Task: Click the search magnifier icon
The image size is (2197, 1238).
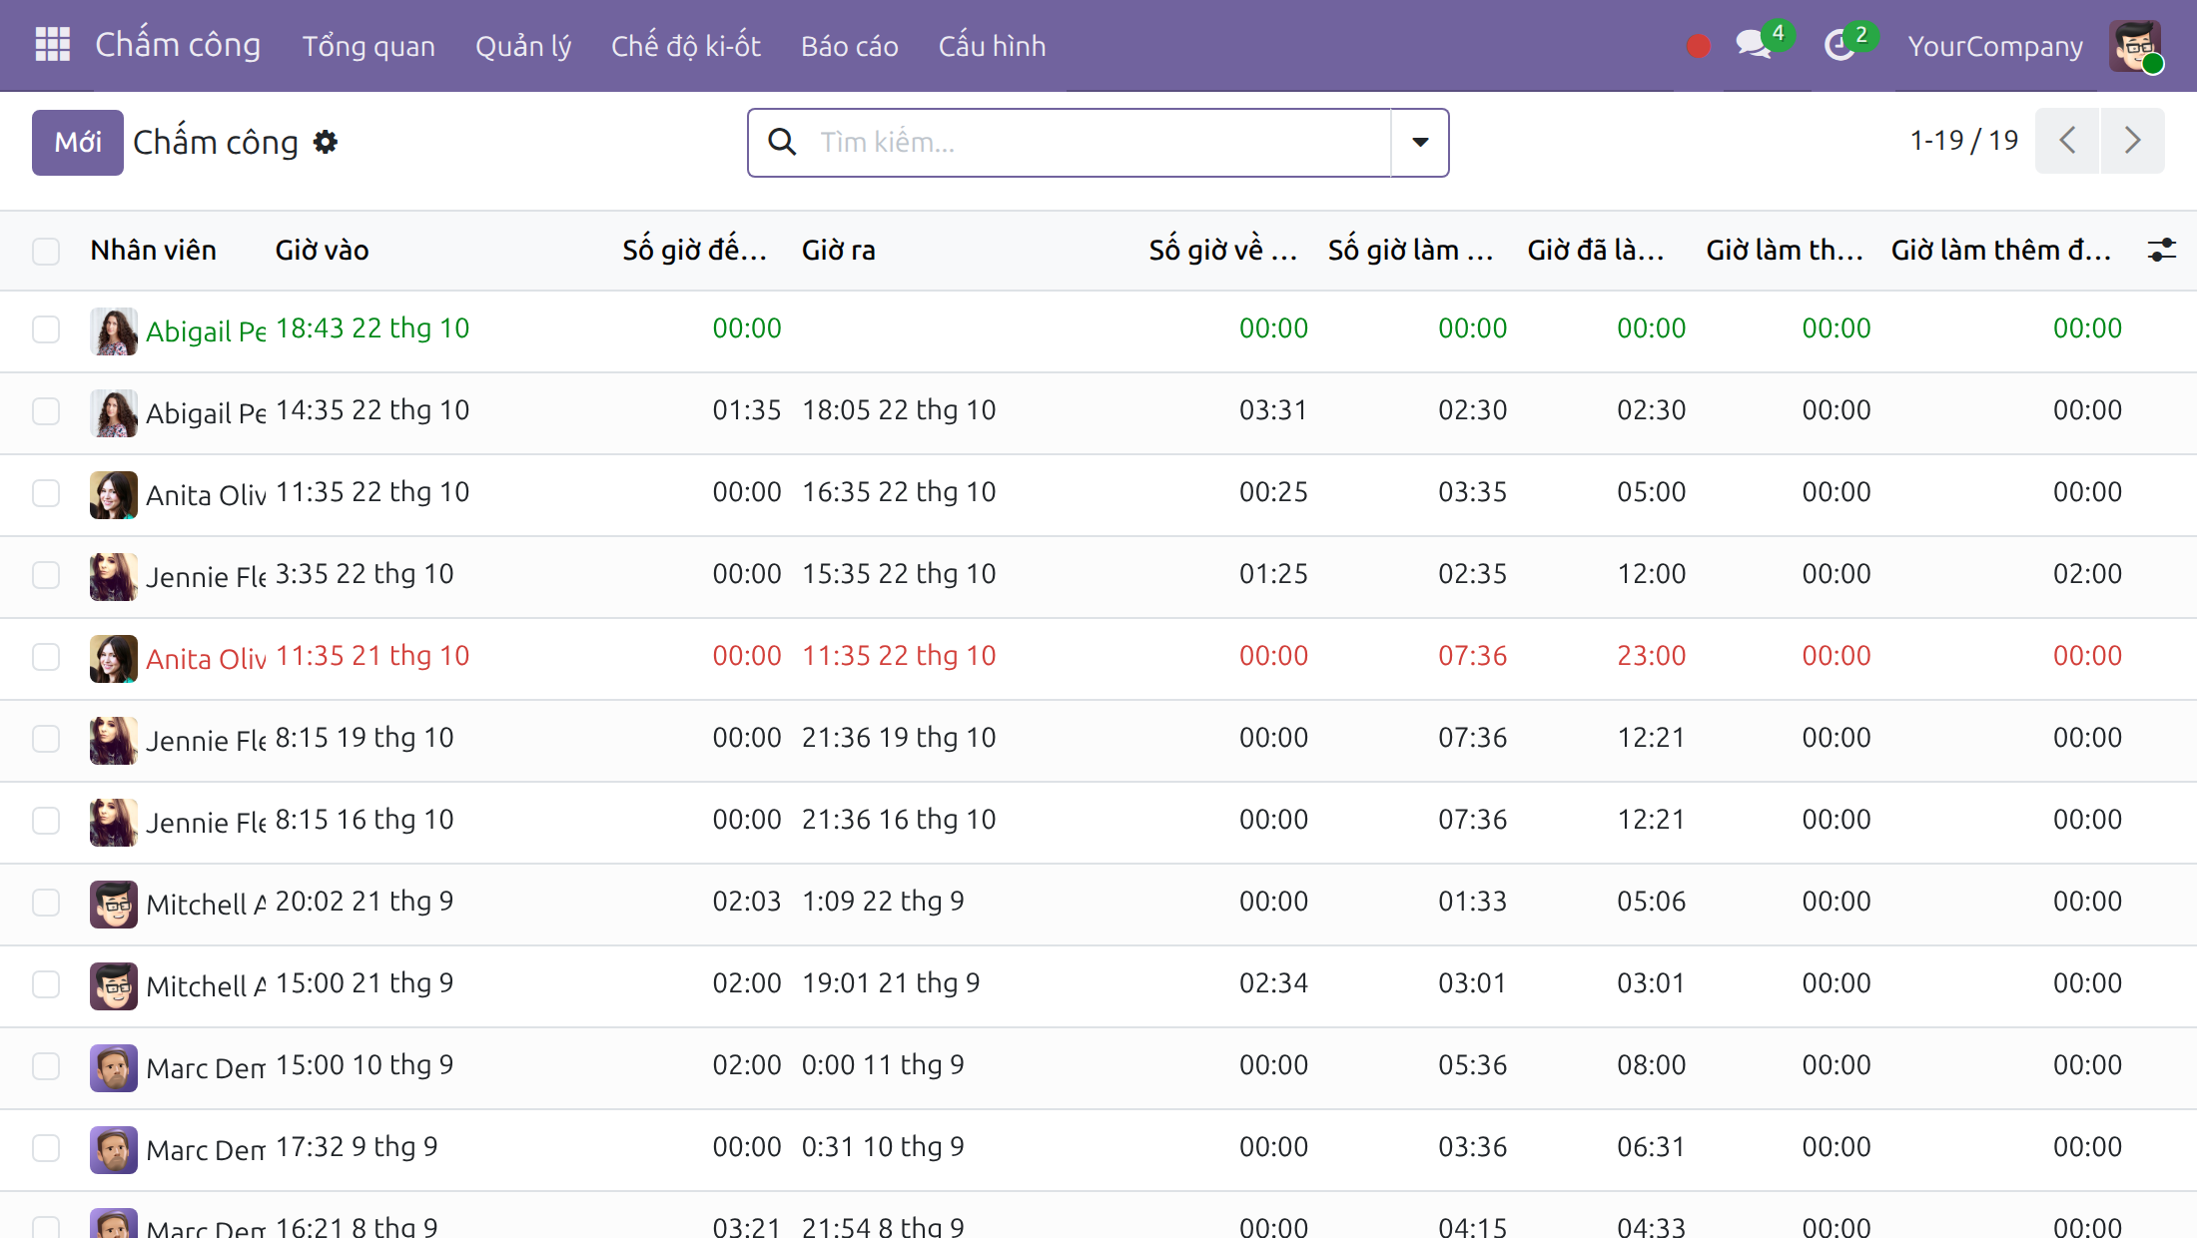Action: (782, 142)
